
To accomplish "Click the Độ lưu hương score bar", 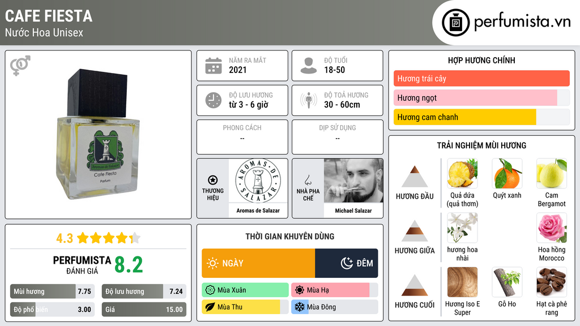I will tap(144, 291).
